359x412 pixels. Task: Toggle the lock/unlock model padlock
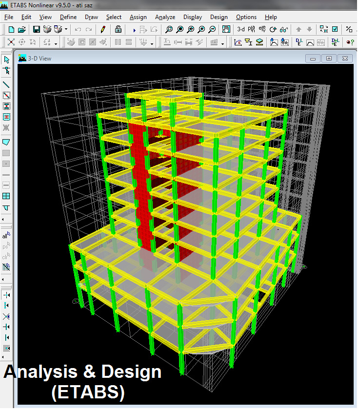coord(118,29)
